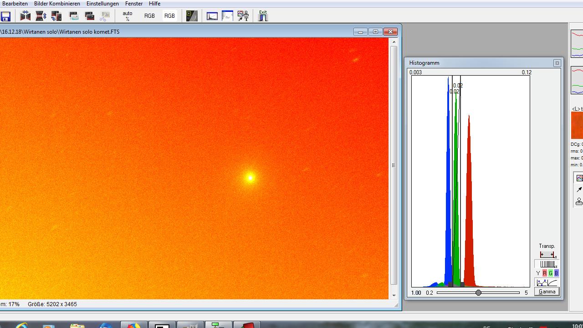The width and height of the screenshot is (583, 328).
Task: Open the Bilder Kombinieren menu
Action: tap(57, 4)
